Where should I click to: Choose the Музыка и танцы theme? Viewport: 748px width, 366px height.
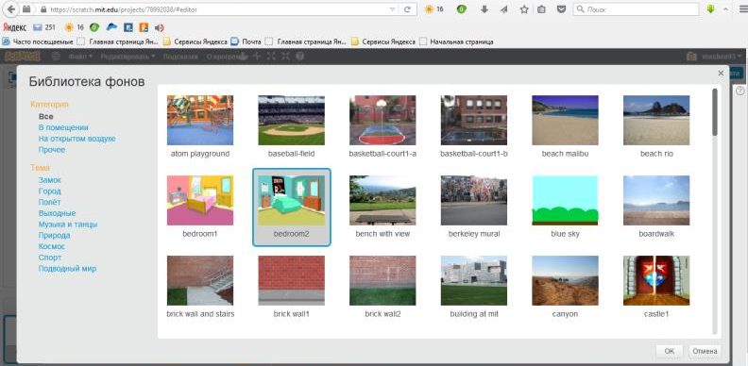coord(68,224)
